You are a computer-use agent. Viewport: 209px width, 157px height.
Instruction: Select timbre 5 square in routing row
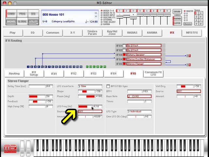[x=42, y=67]
